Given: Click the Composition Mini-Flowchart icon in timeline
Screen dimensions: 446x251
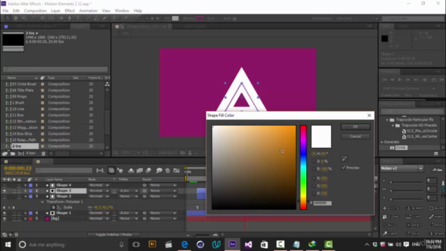Looking at the screenshot, I should (100, 170).
